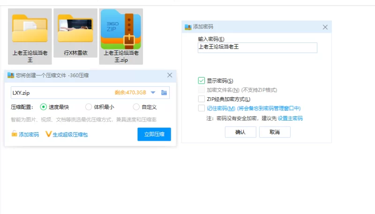
Task: Click the browse folder icon beside the filename
Action: coord(164,93)
